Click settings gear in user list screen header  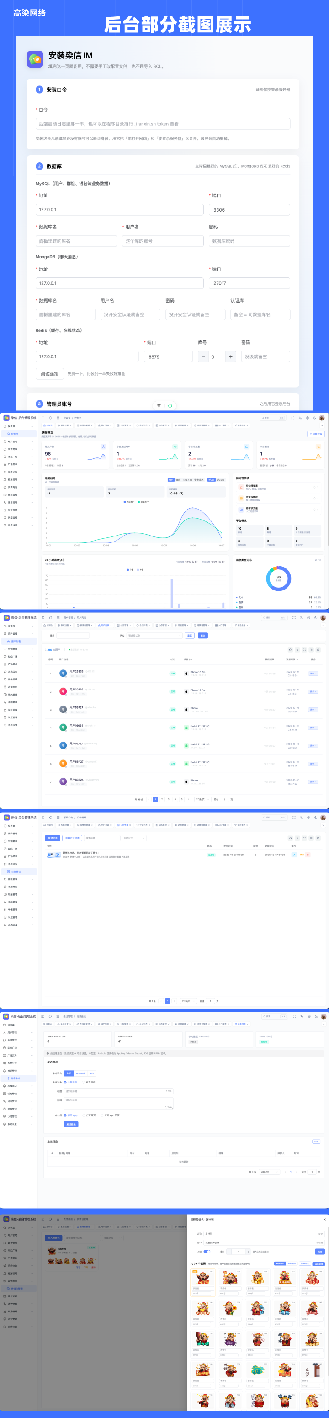point(308,618)
